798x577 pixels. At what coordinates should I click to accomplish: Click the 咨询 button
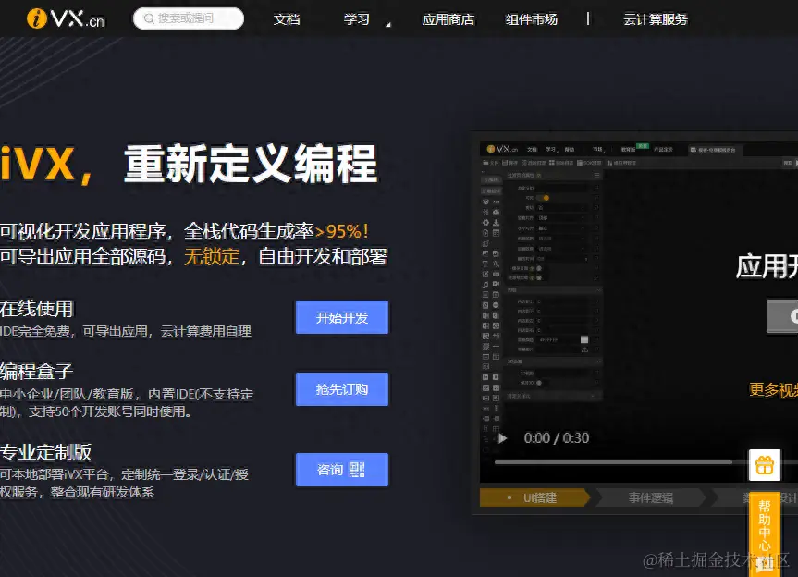coord(342,470)
